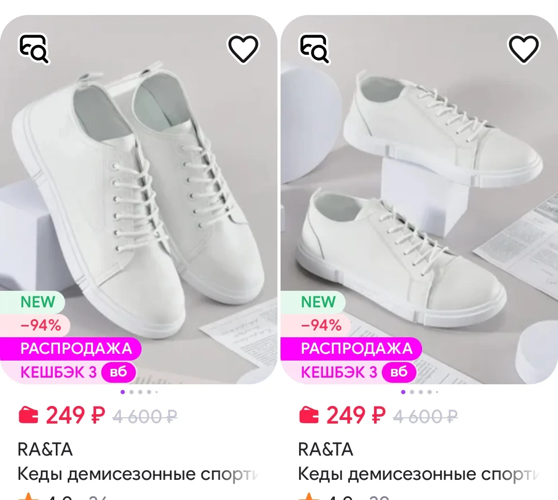
Task: Open similar-items search on left product
Action: (34, 49)
